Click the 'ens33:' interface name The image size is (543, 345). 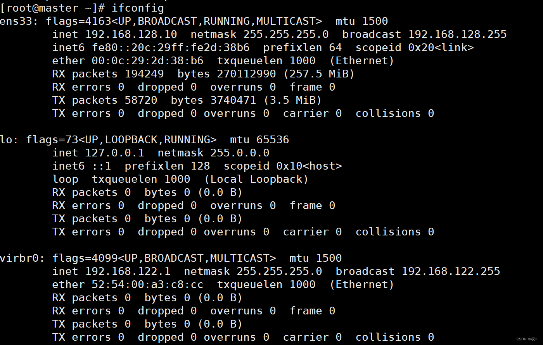coord(19,21)
